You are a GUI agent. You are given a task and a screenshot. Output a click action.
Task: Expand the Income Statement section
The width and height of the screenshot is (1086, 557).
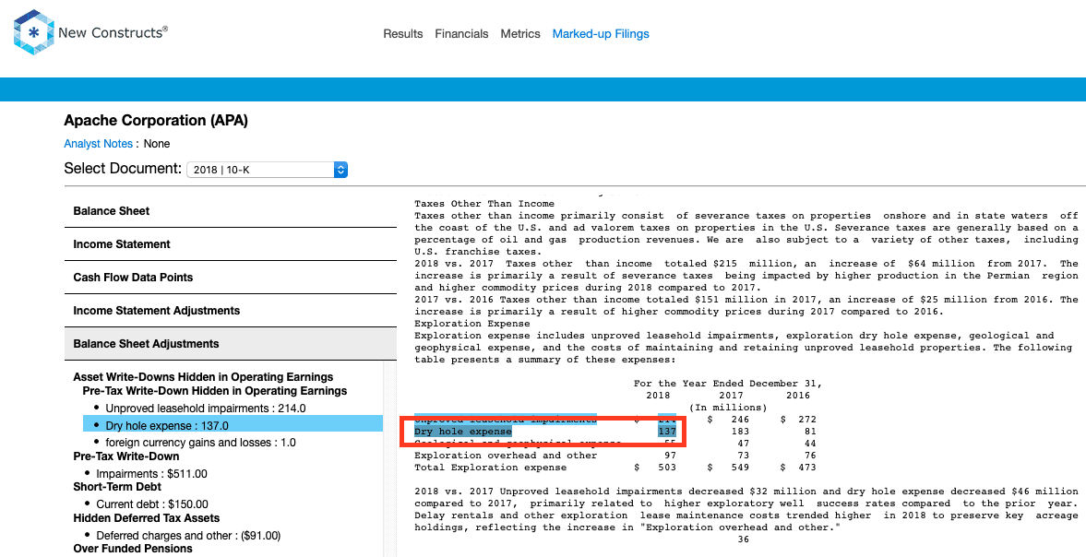pyautogui.click(x=231, y=244)
